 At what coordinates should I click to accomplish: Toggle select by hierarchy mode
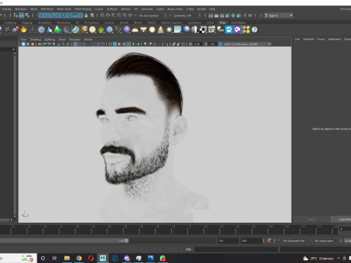click(16, 15)
